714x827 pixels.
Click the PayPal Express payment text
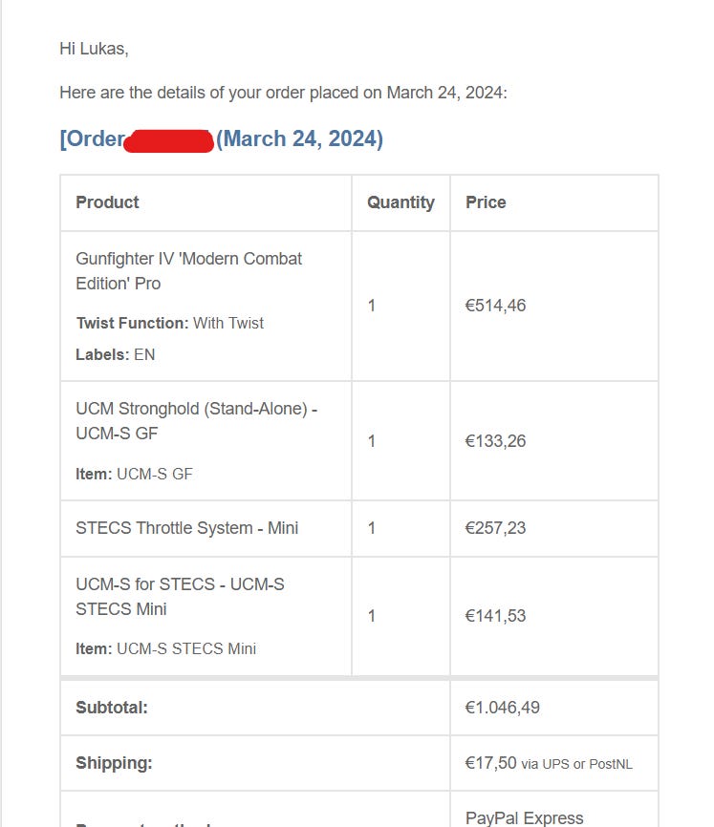click(x=524, y=817)
